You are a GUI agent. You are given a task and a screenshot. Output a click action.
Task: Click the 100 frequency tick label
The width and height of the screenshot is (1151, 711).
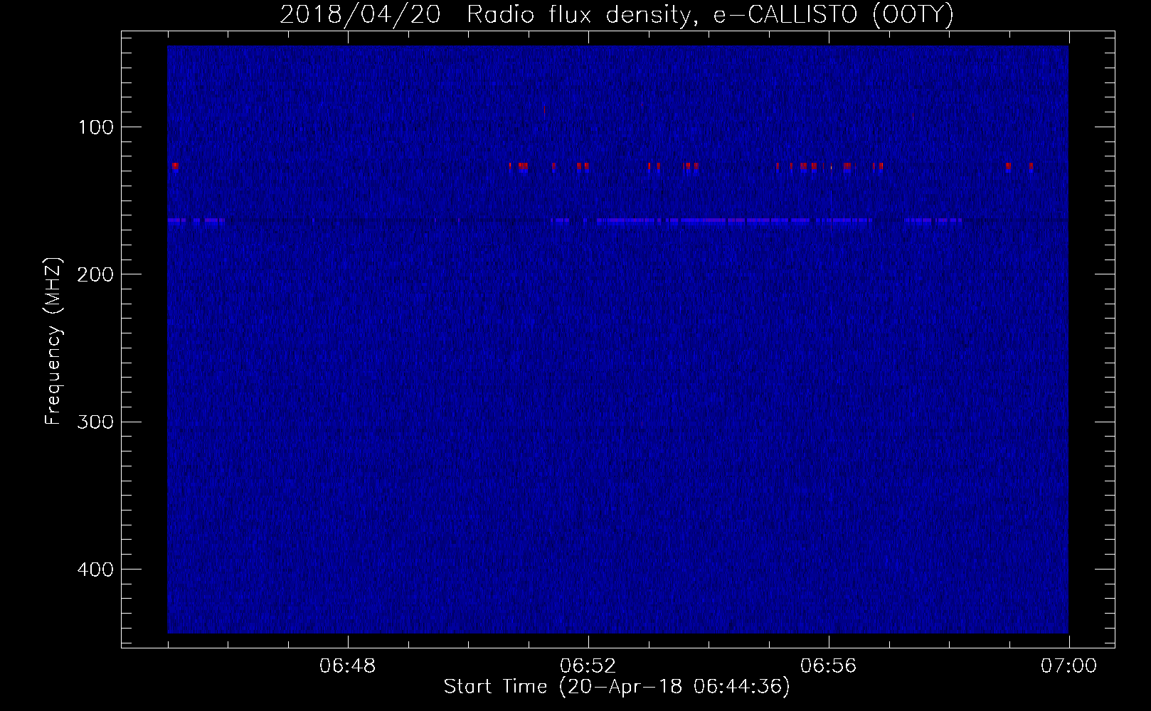coord(96,127)
